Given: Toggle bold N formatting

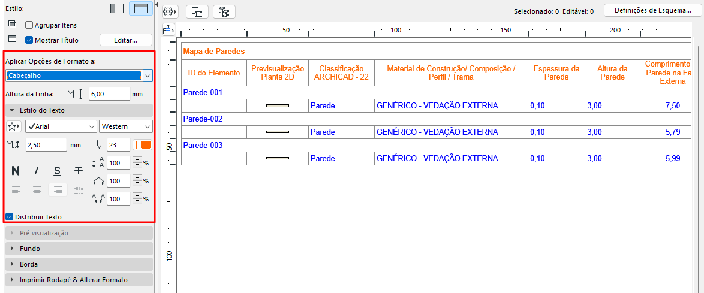Looking at the screenshot, I should pyautogui.click(x=16, y=171).
